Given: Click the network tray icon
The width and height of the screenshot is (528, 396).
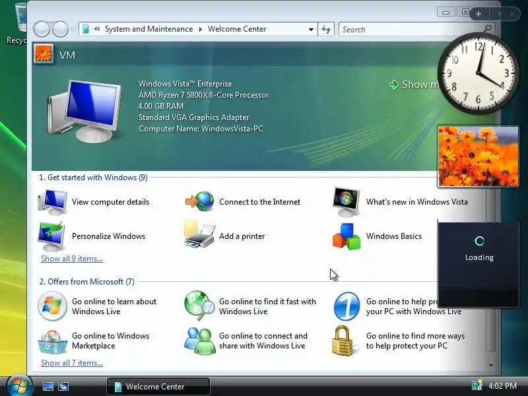Looking at the screenshot, I should tap(477, 385).
